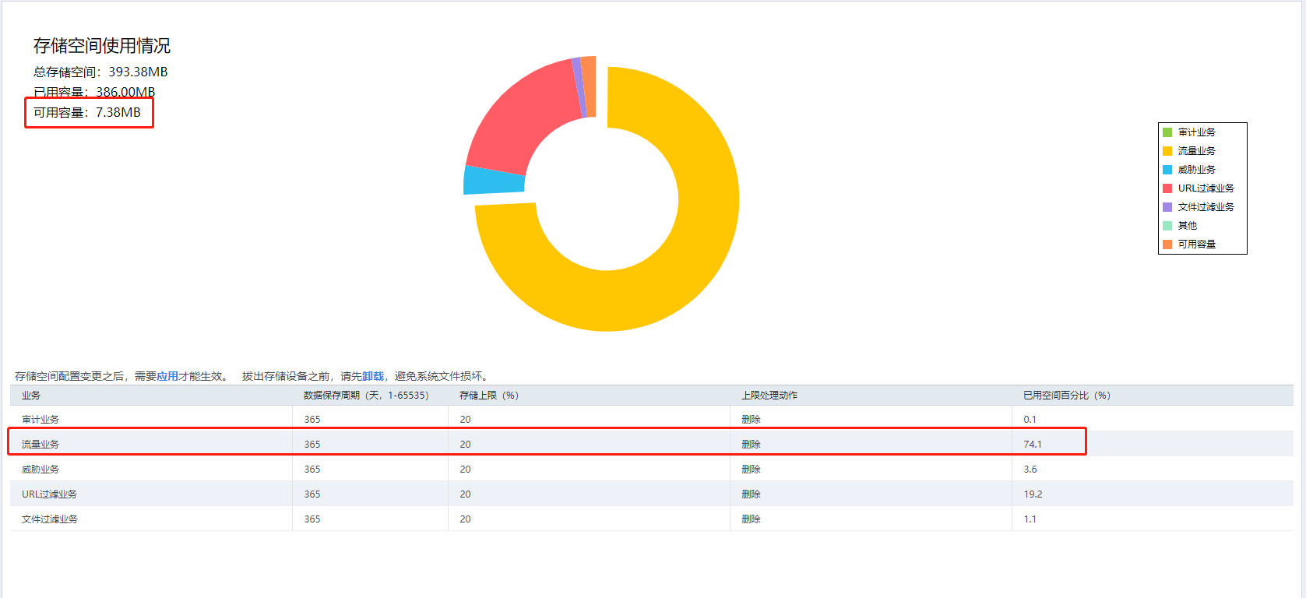Click the 已用空间百分比 column header
The image size is (1306, 598).
tap(1067, 396)
